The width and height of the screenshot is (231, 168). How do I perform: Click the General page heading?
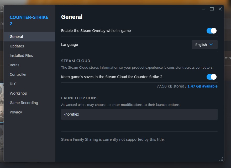[72, 17]
